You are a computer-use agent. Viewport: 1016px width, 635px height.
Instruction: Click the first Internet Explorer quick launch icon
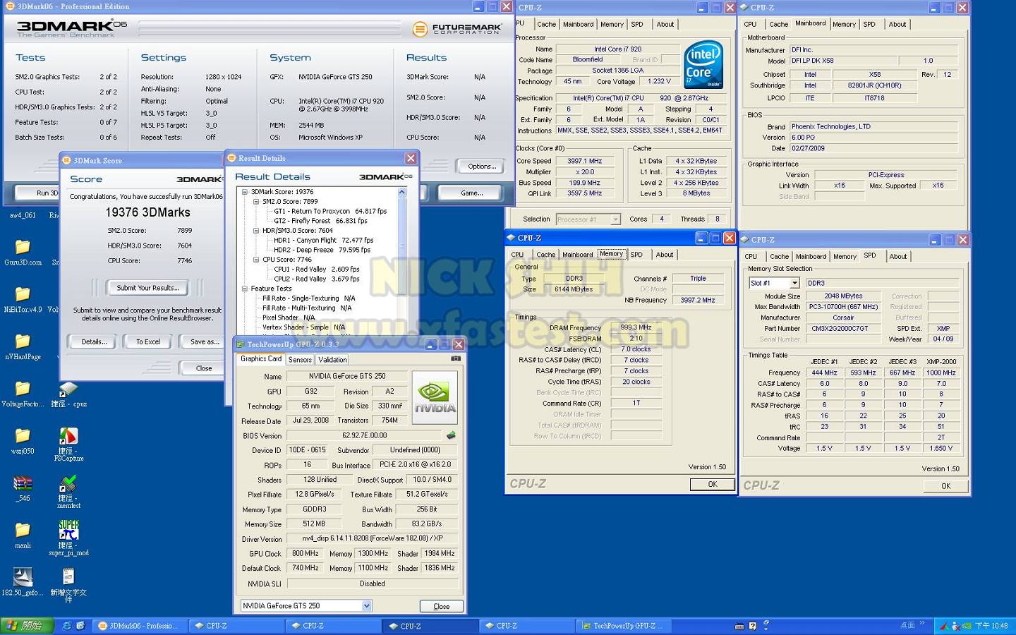point(66,626)
